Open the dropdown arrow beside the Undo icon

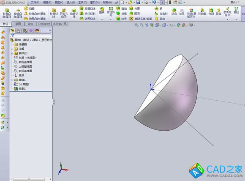coord(158,3)
